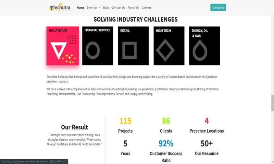Open Contact Us in navigation bar
This screenshot has width=274, height=164.
[x=118, y=8]
